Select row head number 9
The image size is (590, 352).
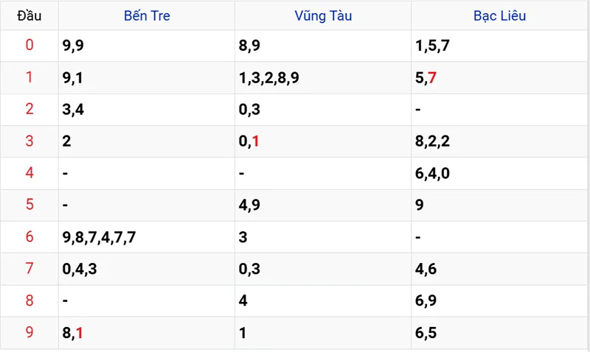[x=29, y=332]
